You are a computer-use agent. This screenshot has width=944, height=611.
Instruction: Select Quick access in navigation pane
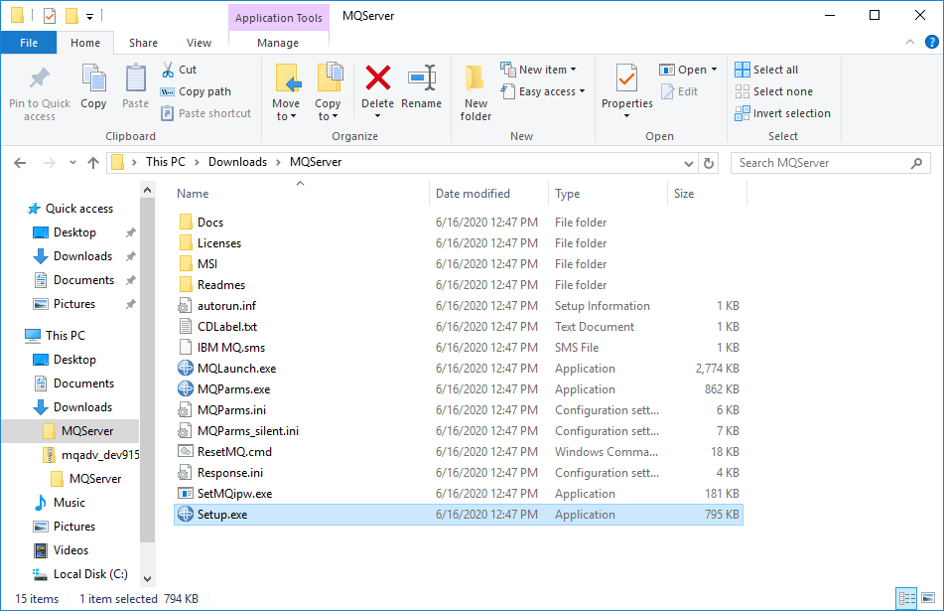pyautogui.click(x=78, y=209)
